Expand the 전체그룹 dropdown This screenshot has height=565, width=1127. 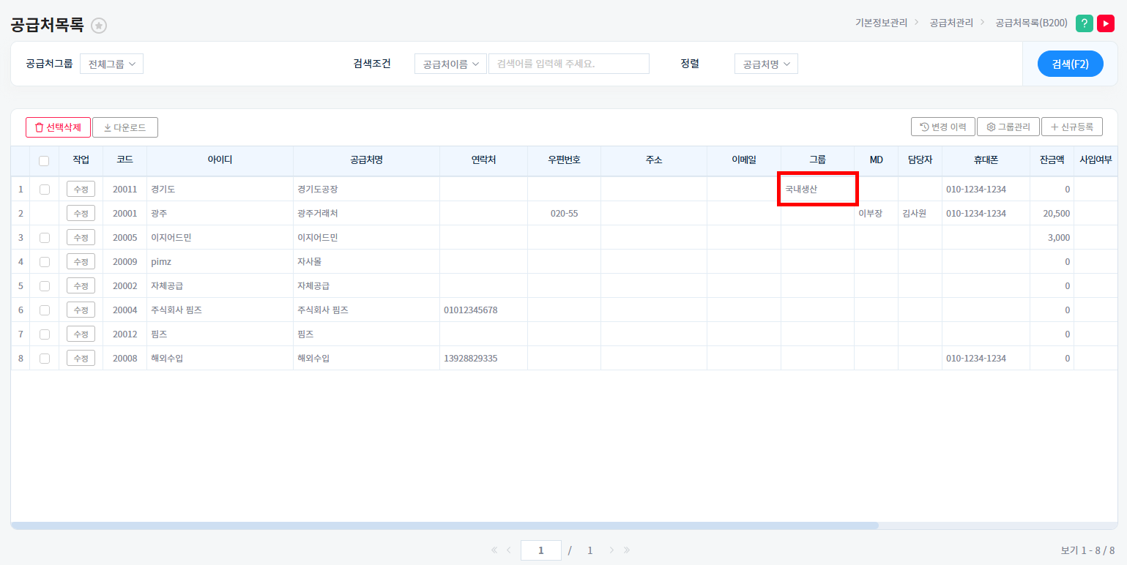pos(111,64)
